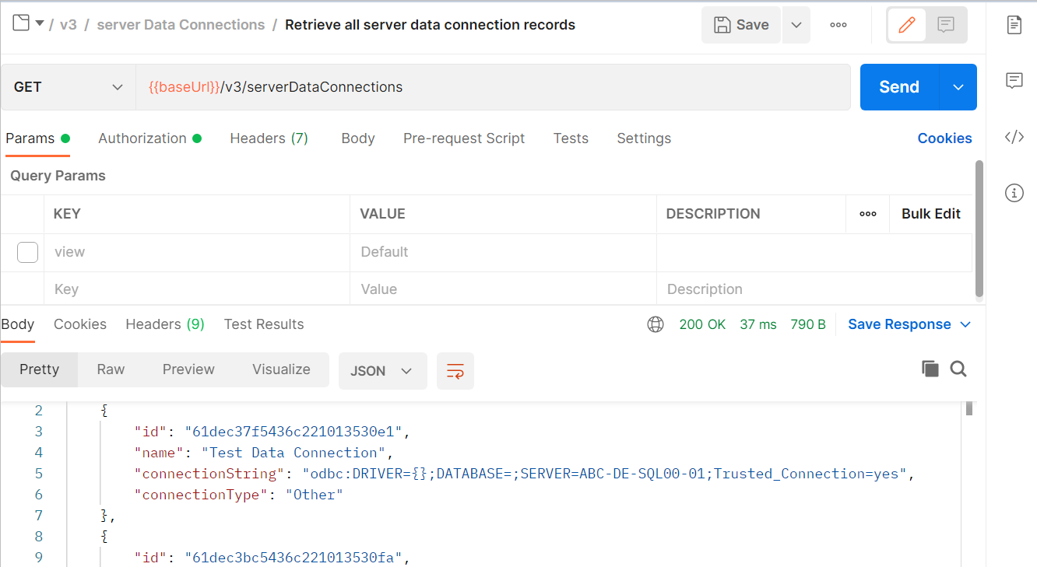Image resolution: width=1037 pixels, height=567 pixels.
Task: Click the Send button
Action: pyautogui.click(x=898, y=86)
